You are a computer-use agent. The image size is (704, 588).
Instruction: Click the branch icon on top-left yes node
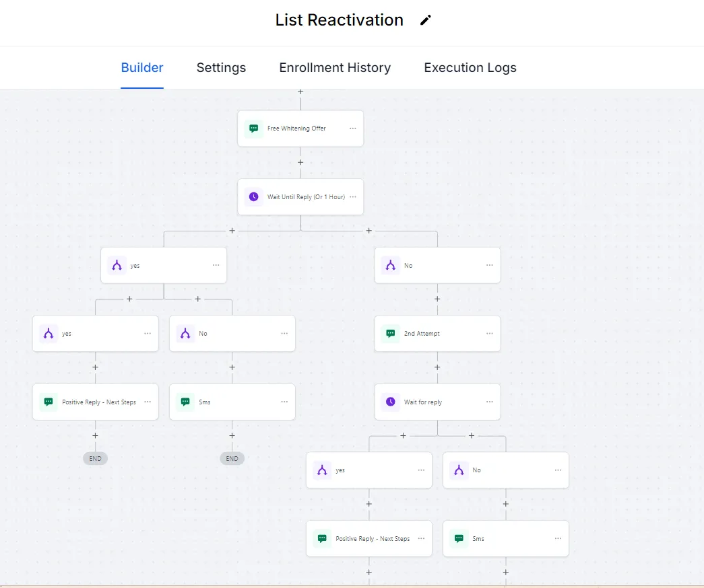(117, 266)
